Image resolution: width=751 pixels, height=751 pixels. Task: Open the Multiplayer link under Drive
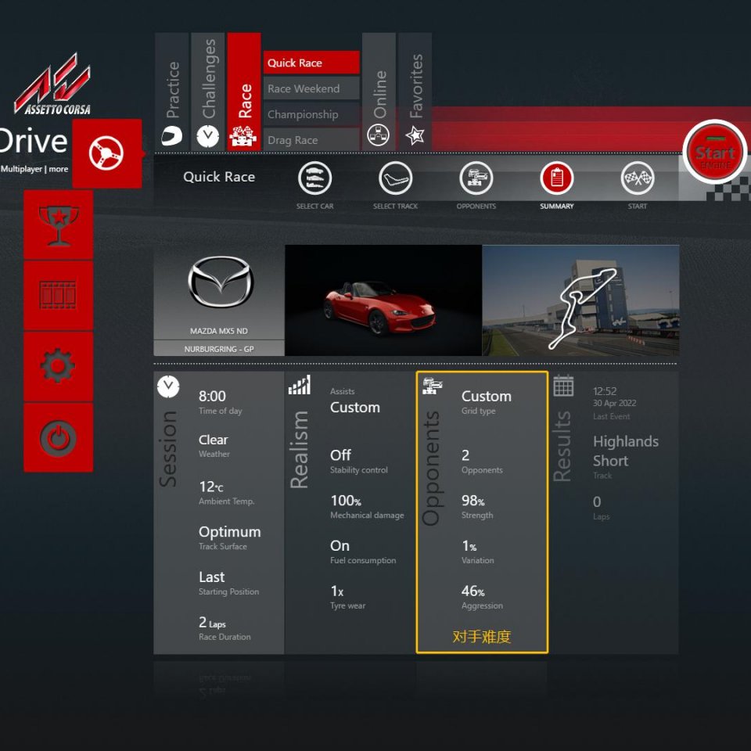(x=22, y=169)
